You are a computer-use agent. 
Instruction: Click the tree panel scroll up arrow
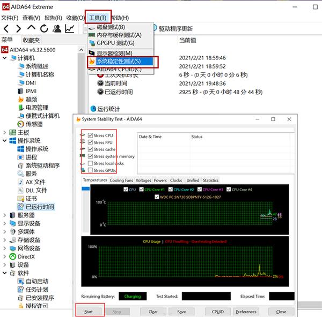point(82,50)
